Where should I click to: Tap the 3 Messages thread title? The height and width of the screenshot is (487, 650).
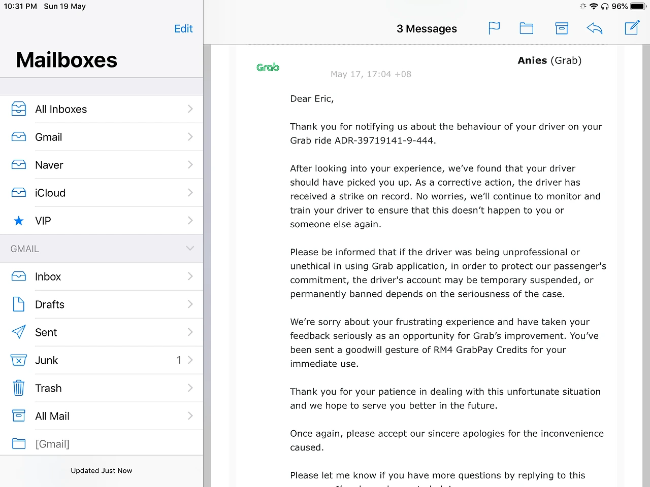coord(427,29)
